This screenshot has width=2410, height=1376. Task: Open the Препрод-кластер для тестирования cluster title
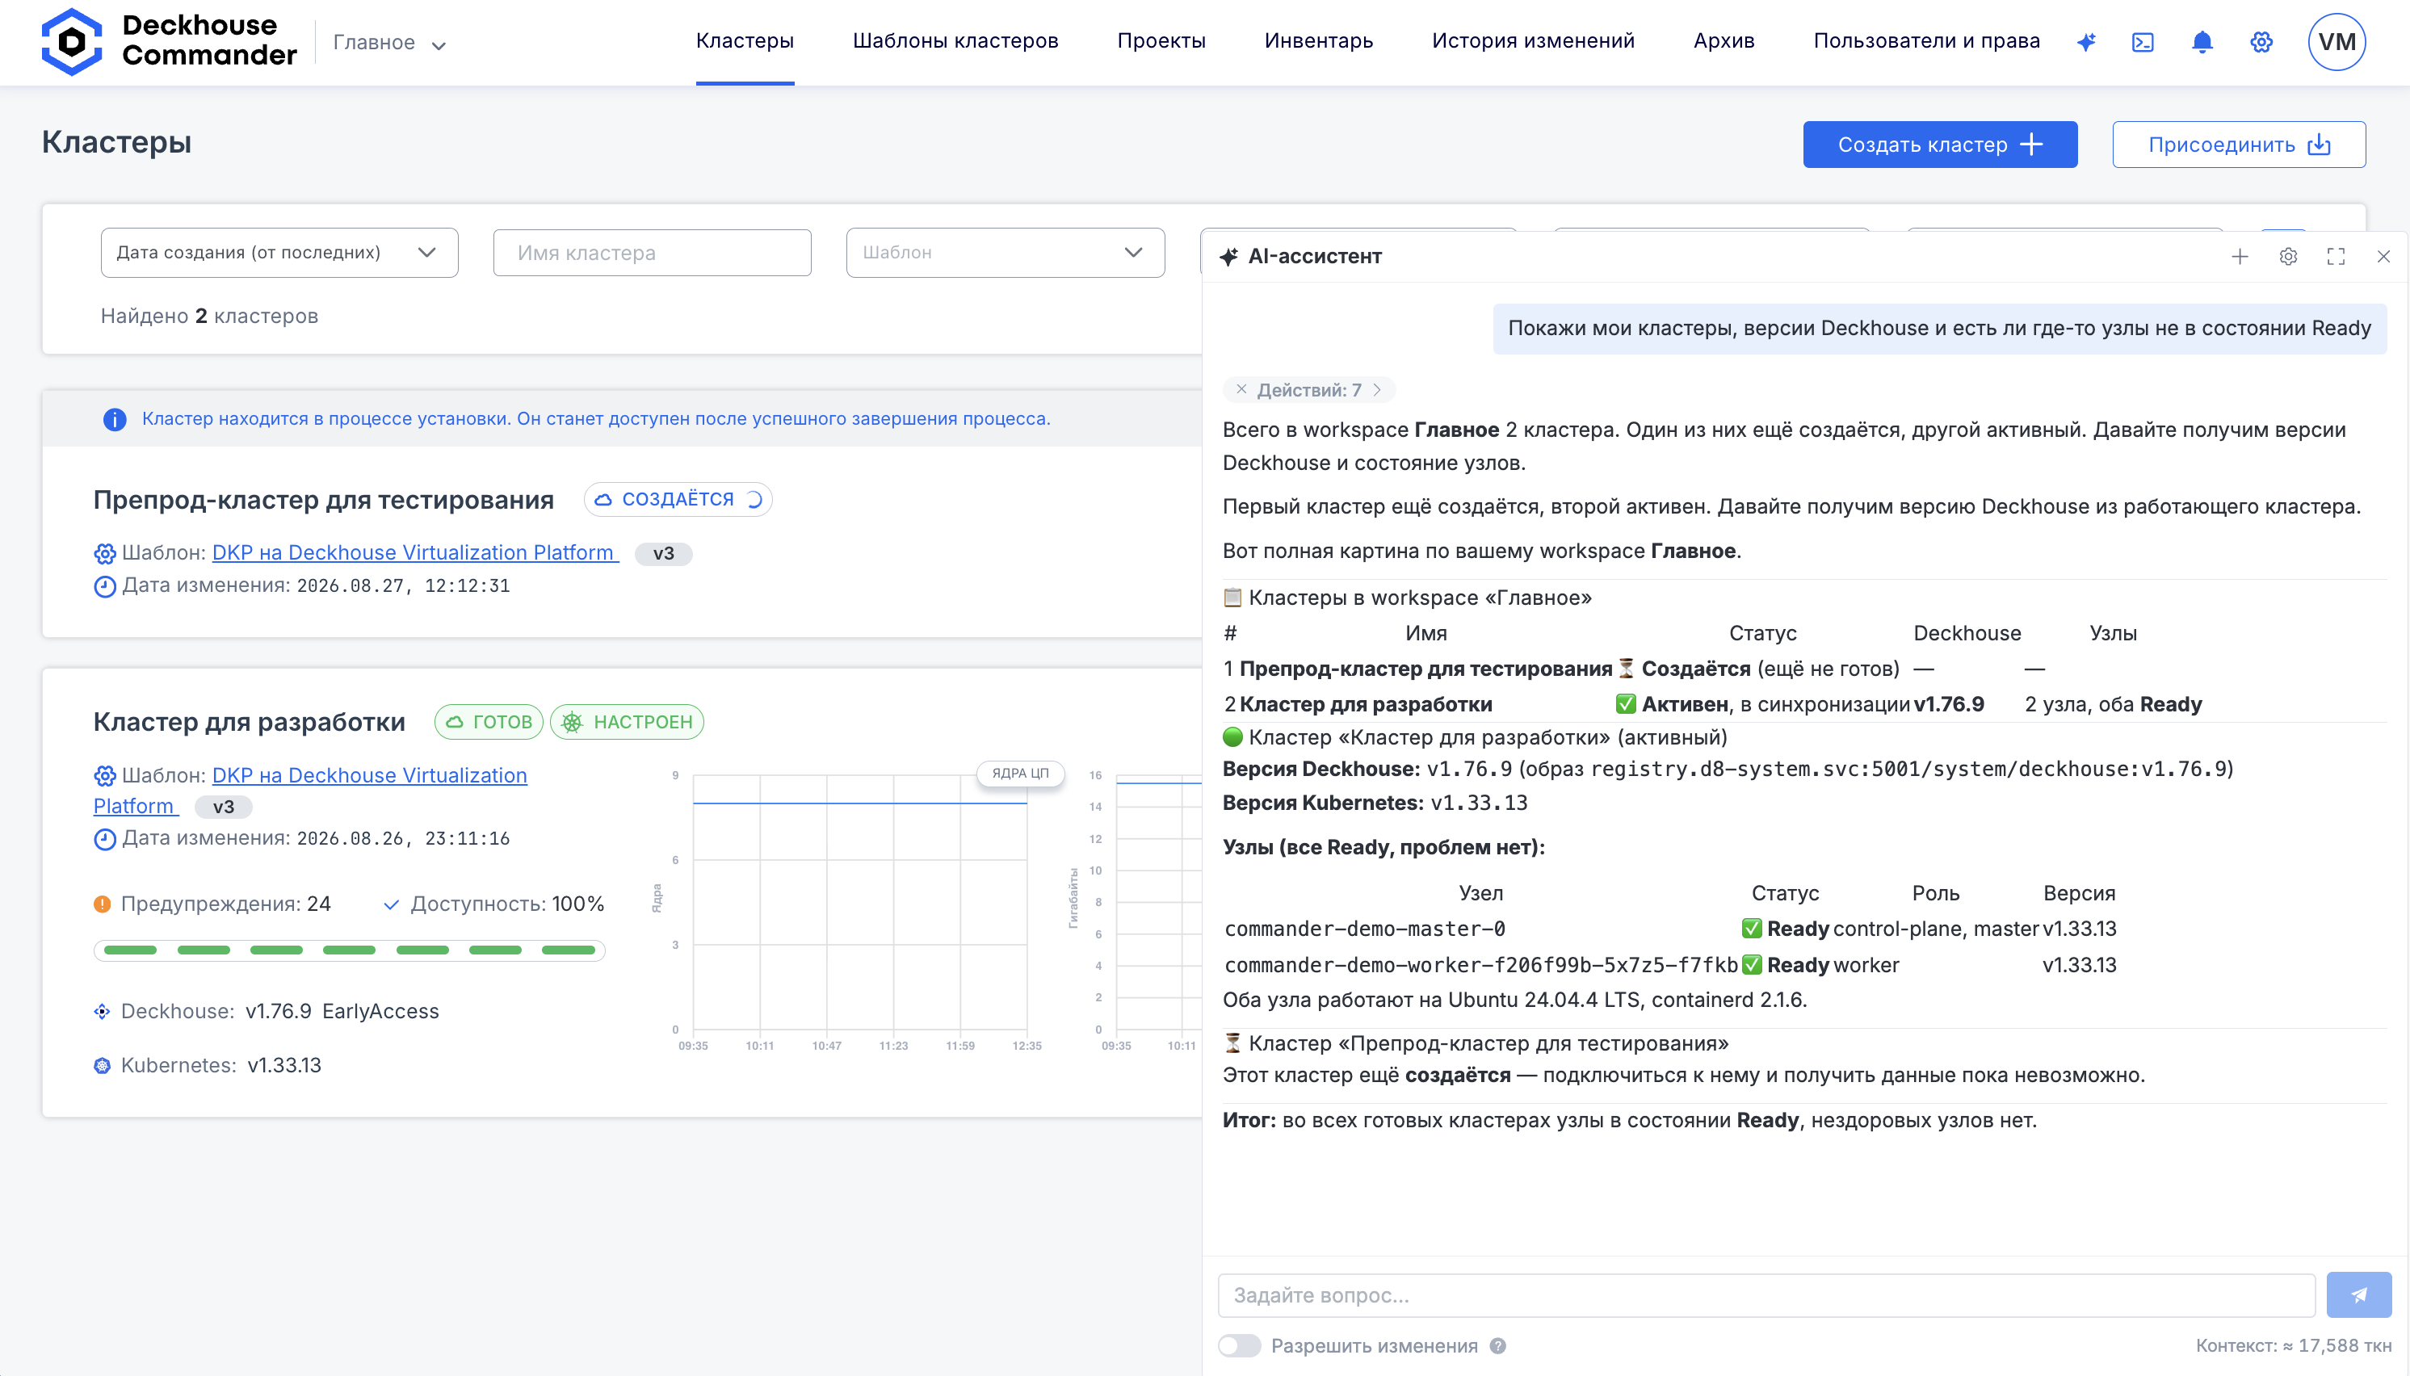[x=323, y=500]
